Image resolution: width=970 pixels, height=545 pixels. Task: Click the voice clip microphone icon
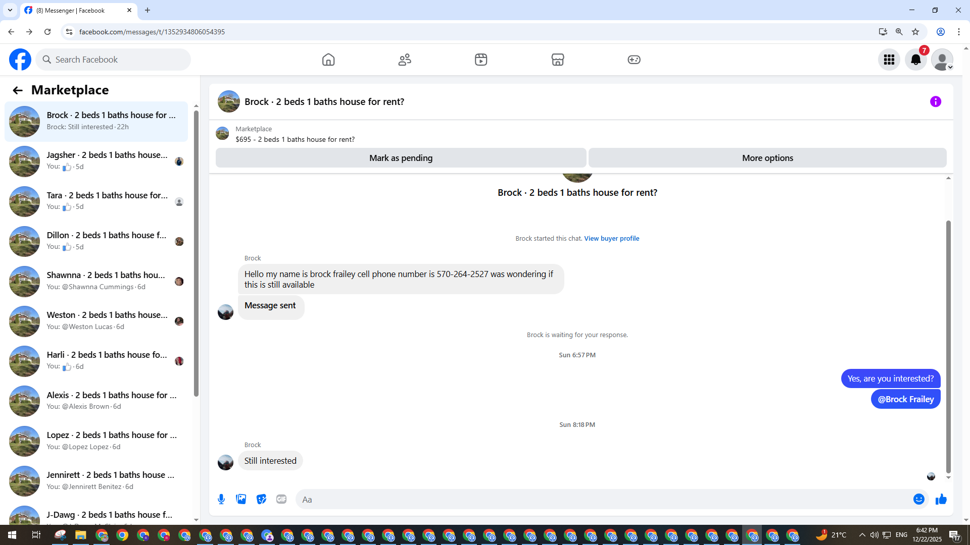[221, 500]
